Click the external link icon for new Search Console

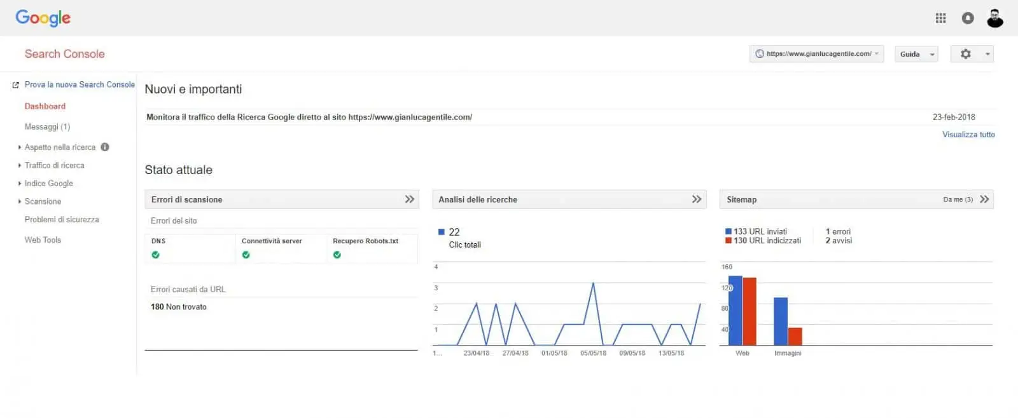point(16,84)
